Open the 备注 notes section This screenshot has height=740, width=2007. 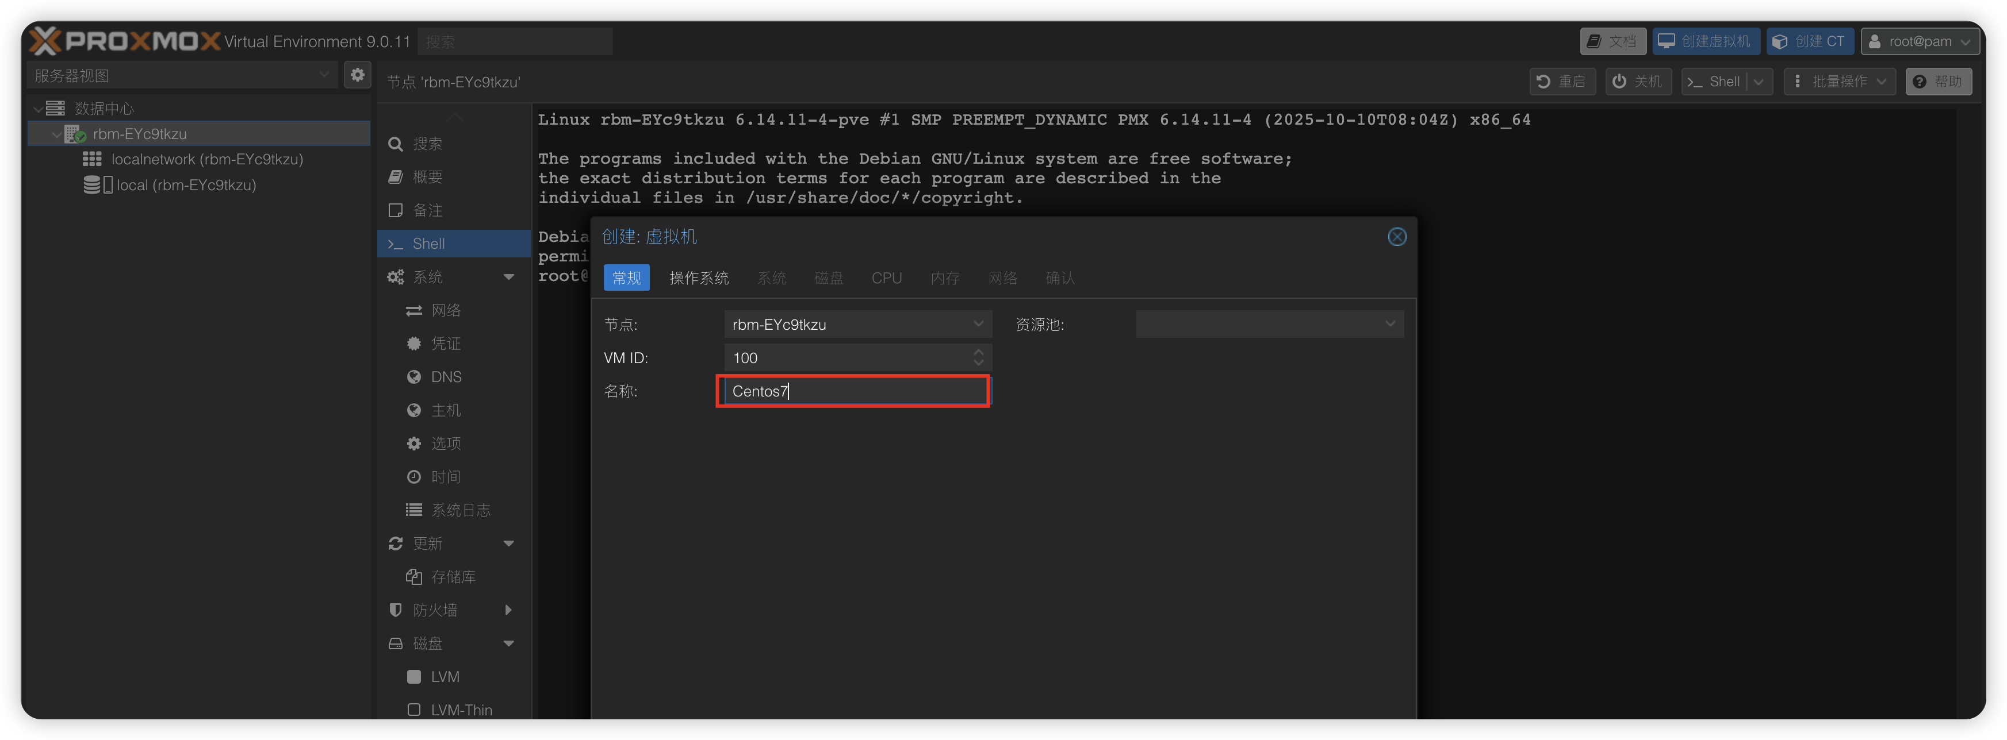(427, 211)
